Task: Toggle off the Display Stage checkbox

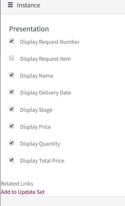Action: coord(11,109)
